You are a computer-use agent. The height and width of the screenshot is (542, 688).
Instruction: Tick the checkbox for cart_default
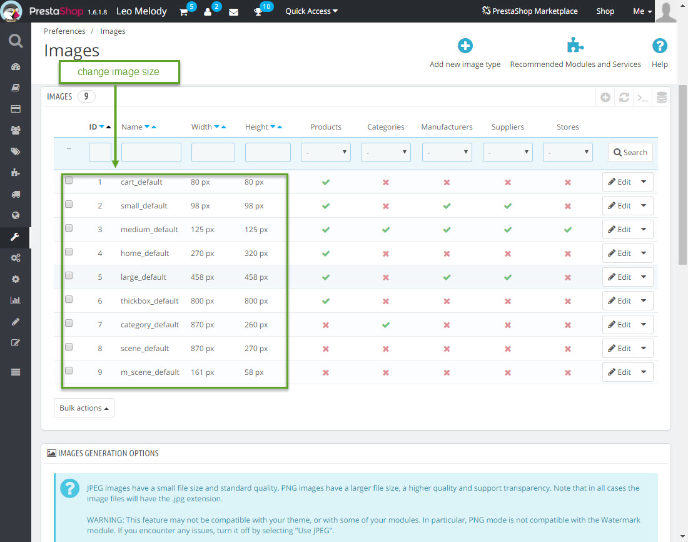point(69,180)
